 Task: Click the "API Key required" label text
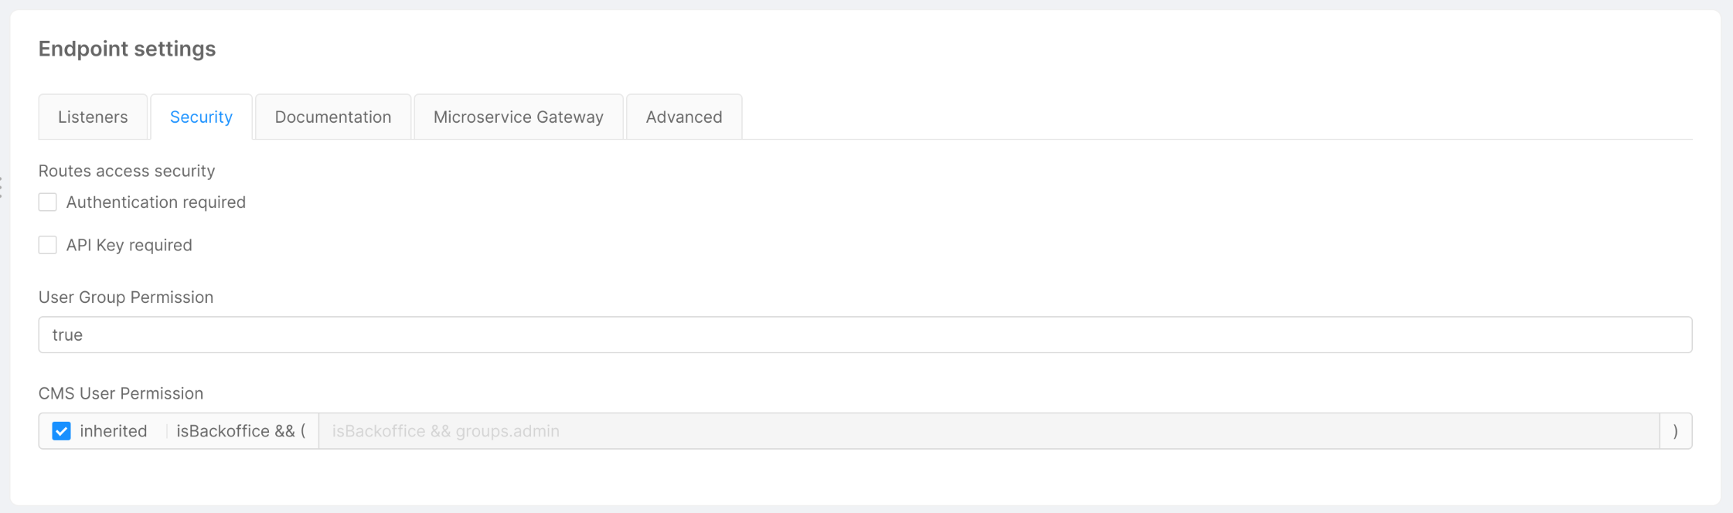[x=129, y=246]
